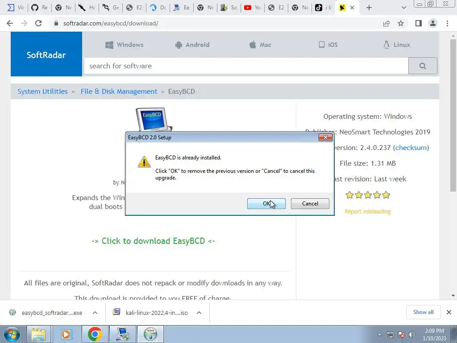This screenshot has width=457, height=343.
Task: Open the Chrome profile menu
Action: [433, 23]
